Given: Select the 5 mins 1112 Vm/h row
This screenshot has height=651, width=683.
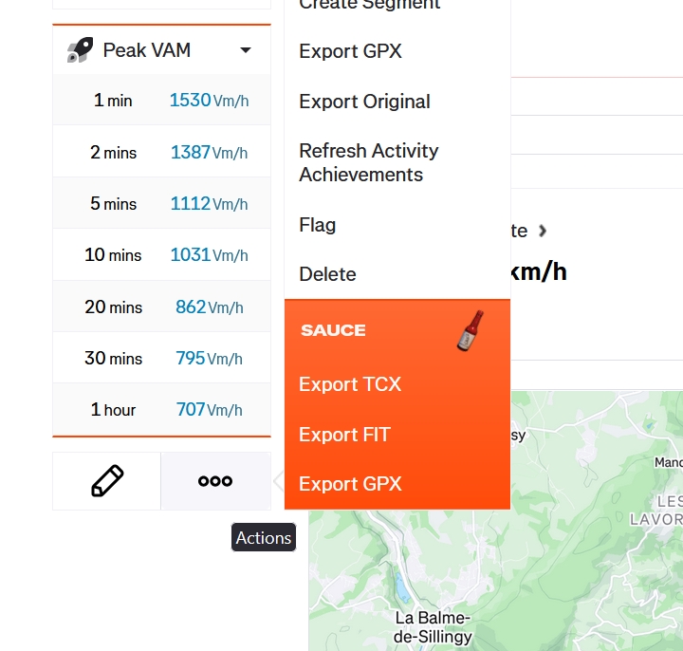Looking at the screenshot, I should pyautogui.click(x=161, y=203).
